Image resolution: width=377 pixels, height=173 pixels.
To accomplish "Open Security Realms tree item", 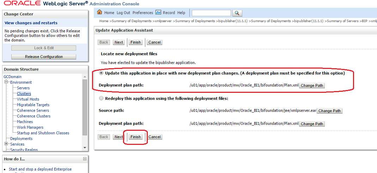I will point(24,150).
